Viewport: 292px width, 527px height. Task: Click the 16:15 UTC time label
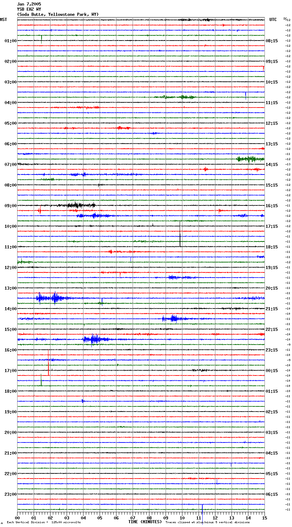272,206
